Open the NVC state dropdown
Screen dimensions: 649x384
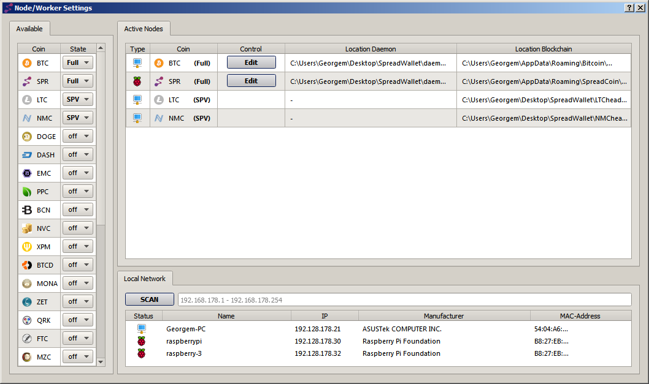78,228
